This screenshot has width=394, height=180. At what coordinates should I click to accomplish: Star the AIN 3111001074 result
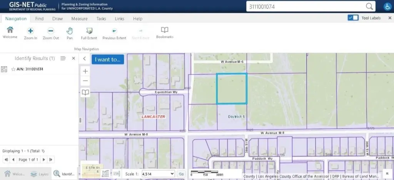point(13,69)
